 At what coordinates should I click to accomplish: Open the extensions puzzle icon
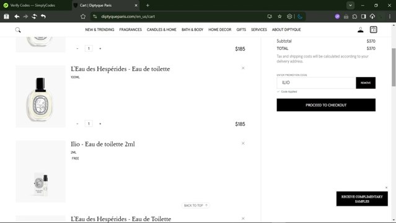[355, 16]
